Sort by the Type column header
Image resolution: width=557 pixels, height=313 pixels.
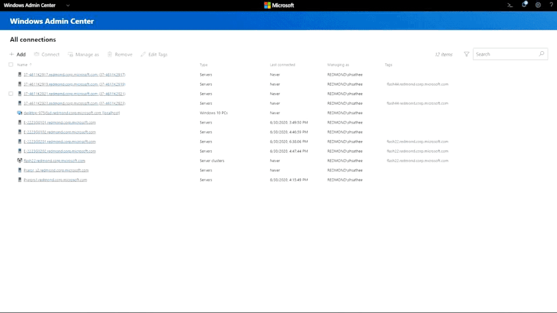204,65
